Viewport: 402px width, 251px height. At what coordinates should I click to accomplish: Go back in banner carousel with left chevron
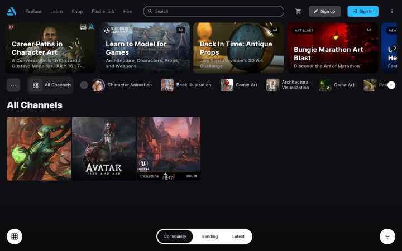pos(7,48)
